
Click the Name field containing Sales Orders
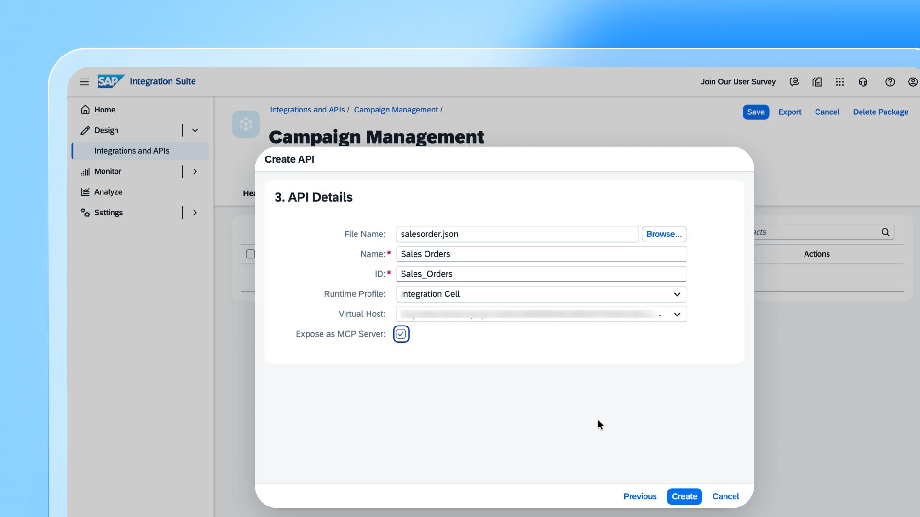(x=541, y=254)
